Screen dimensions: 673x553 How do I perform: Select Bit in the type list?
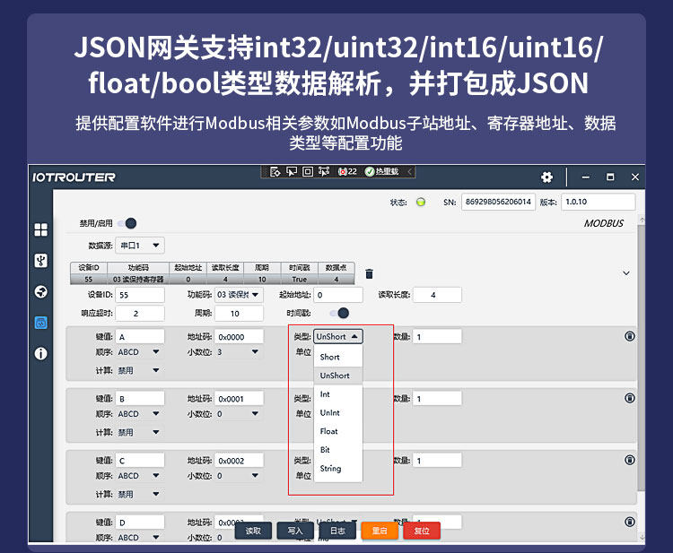tap(338, 450)
